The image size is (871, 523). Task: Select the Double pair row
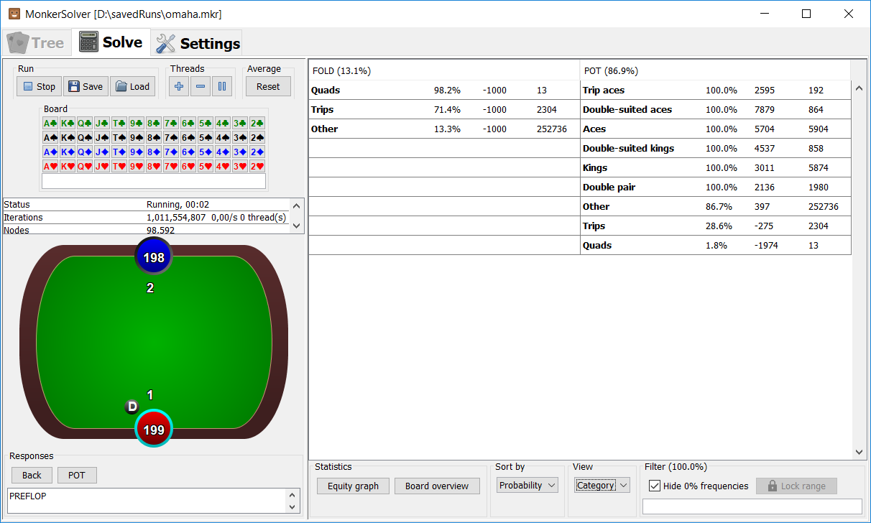(716, 188)
